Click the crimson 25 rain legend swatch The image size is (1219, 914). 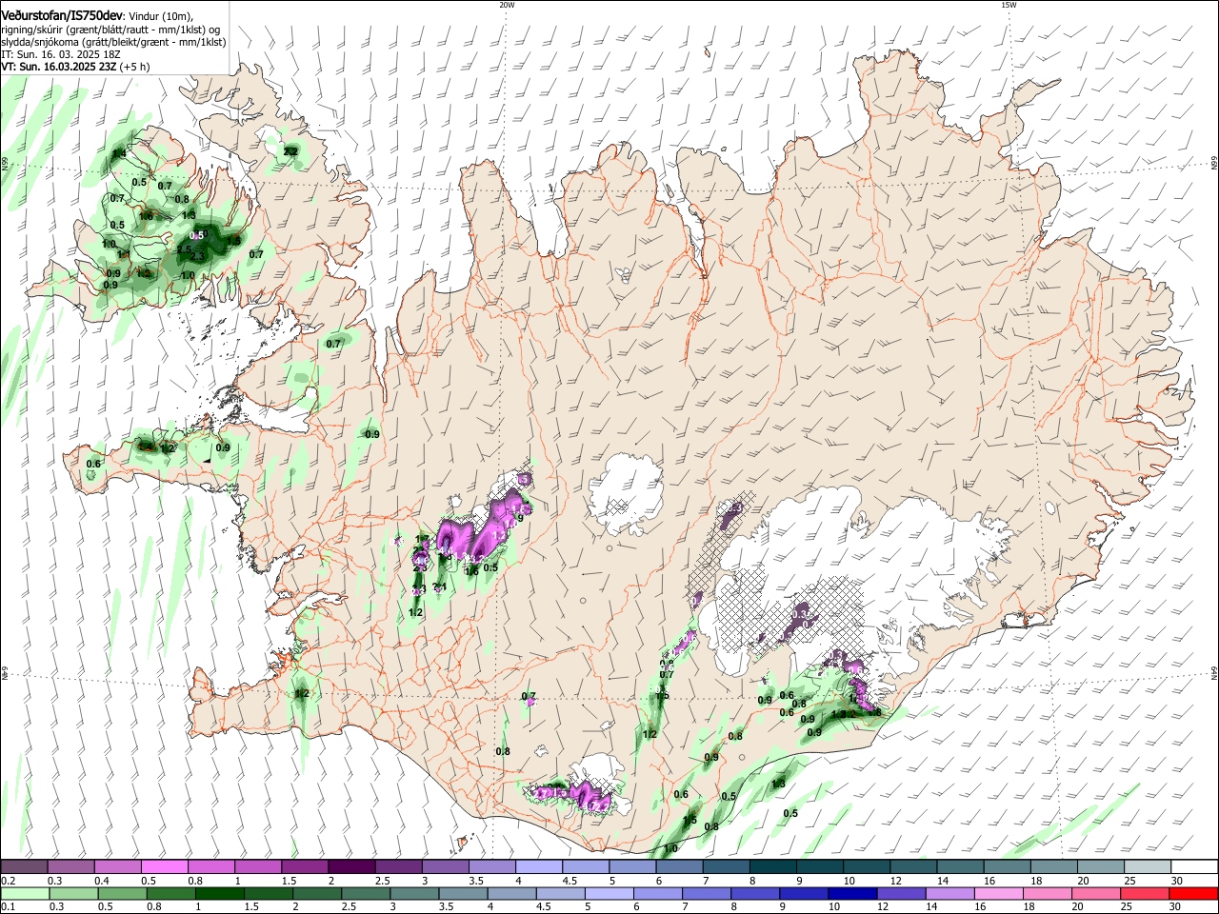pos(1145,893)
